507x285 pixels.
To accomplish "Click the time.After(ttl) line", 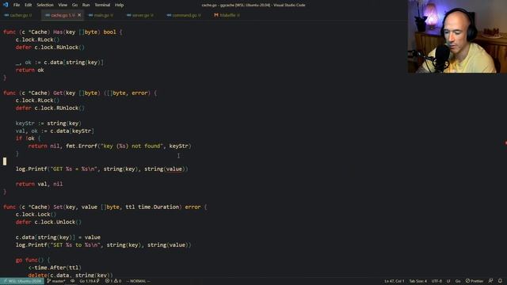I will (x=55, y=268).
